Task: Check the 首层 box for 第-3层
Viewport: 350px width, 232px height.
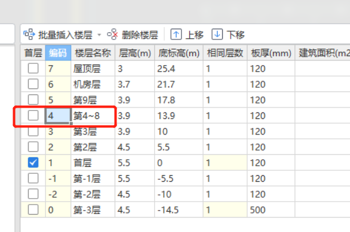Action: click(x=33, y=210)
